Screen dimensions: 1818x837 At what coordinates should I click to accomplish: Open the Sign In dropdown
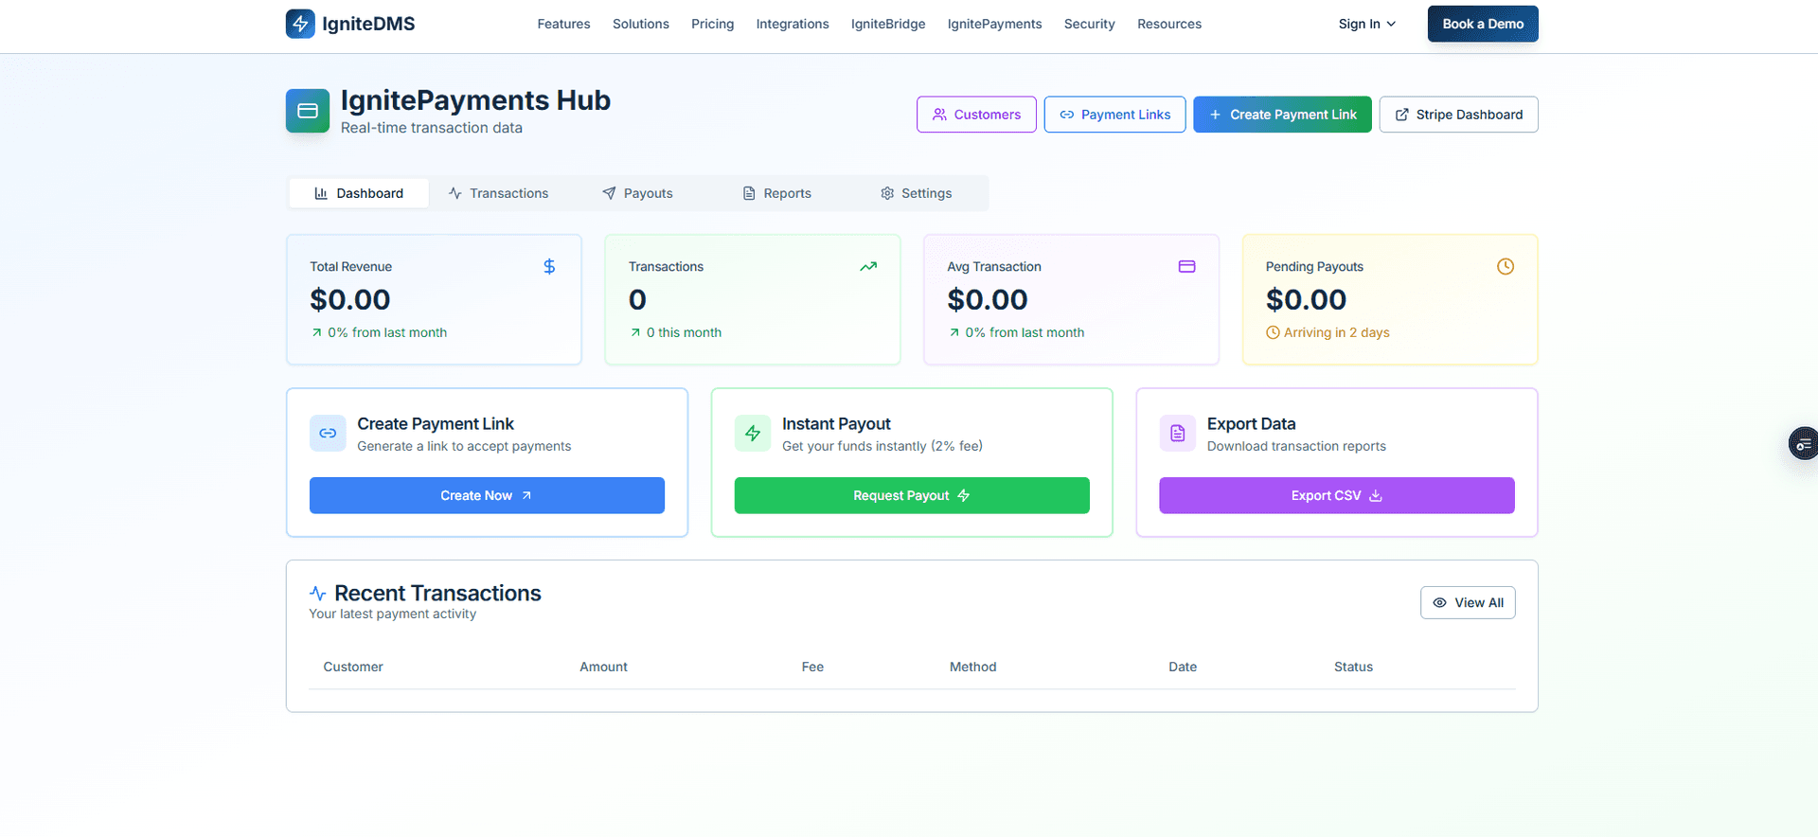coord(1367,24)
